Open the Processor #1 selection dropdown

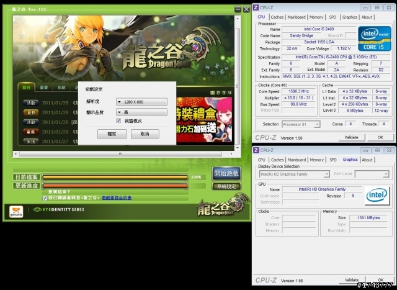pos(301,124)
